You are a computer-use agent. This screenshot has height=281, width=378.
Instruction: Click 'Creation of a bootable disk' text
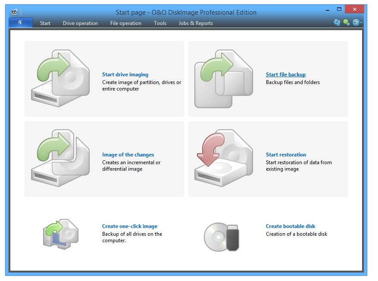(x=297, y=234)
